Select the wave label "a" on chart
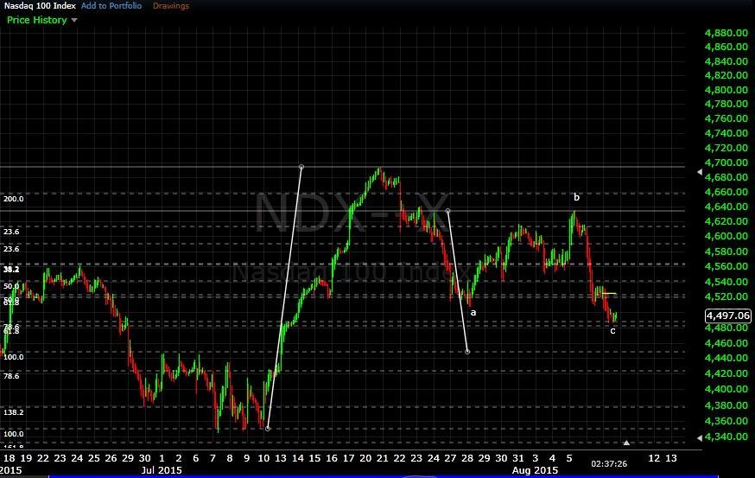Viewport: 755px width, 478px height. (x=473, y=312)
